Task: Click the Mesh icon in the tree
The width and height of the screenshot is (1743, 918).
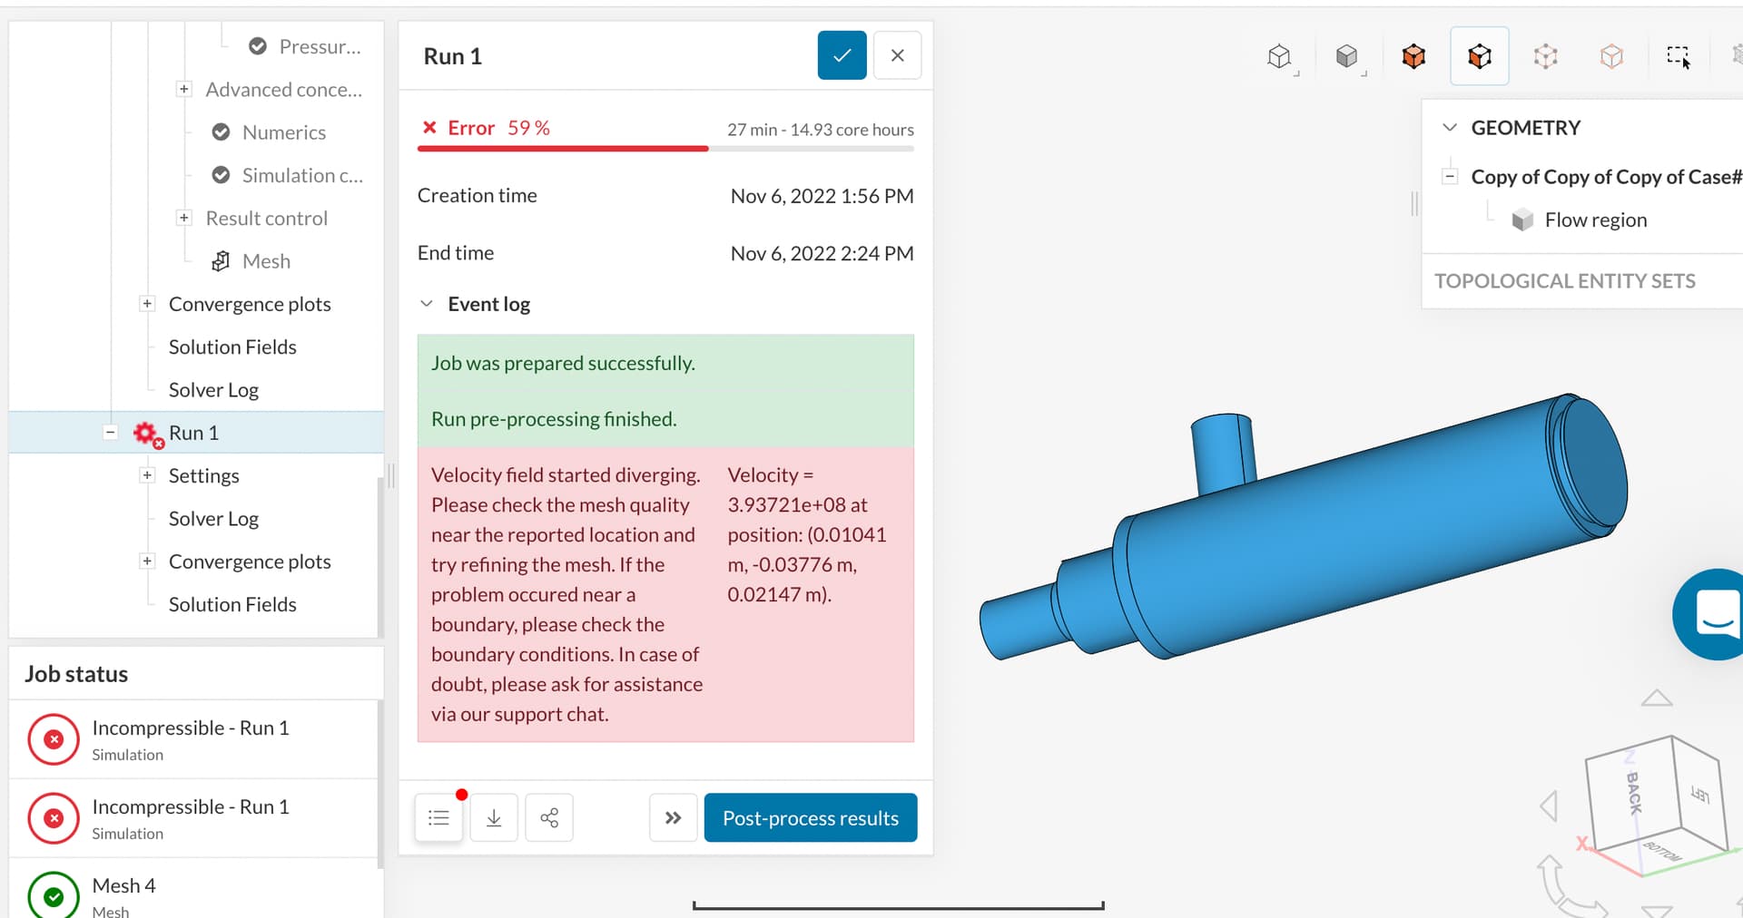Action: 222,260
